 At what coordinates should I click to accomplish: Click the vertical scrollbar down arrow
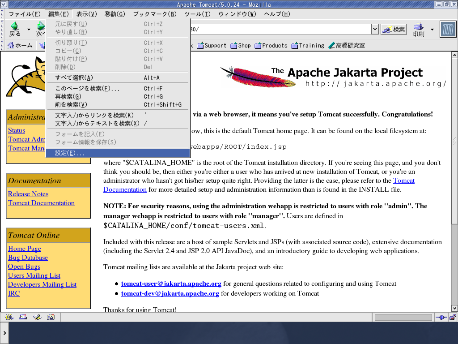454,308
